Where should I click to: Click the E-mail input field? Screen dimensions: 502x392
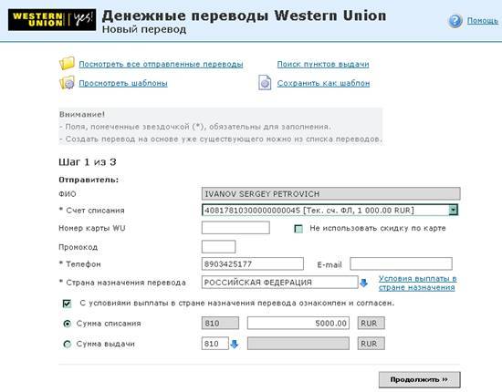click(401, 263)
